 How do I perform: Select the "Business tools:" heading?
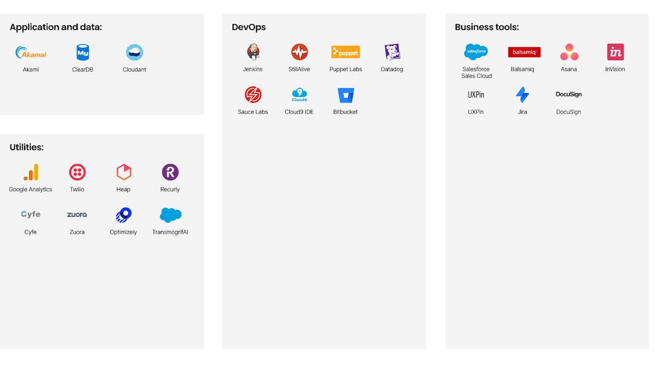tap(486, 27)
